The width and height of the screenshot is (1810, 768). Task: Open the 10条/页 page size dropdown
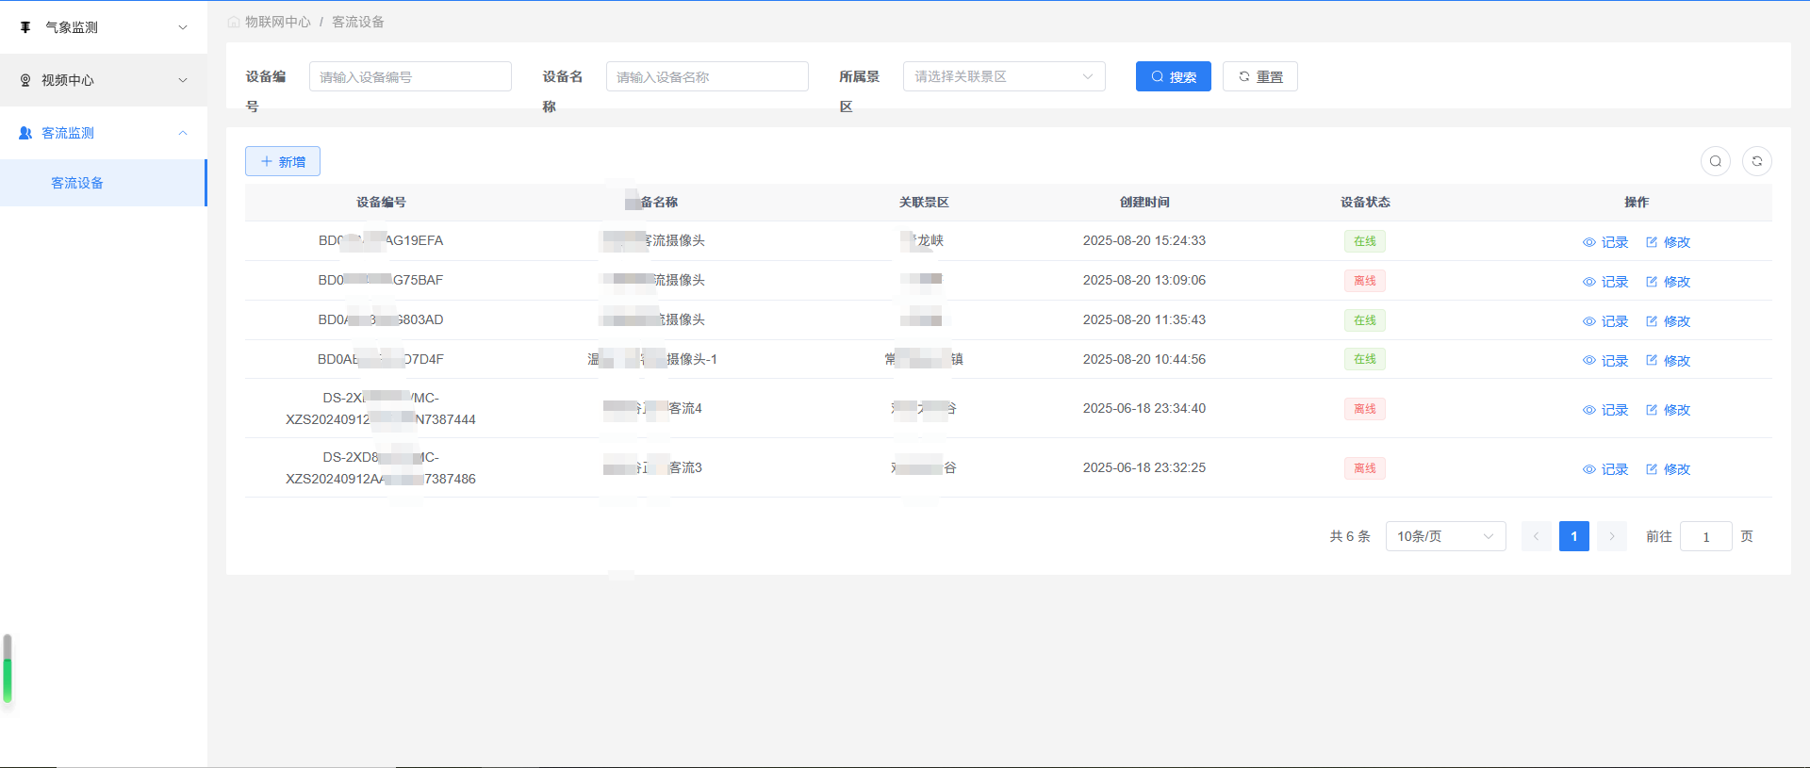[x=1446, y=536]
